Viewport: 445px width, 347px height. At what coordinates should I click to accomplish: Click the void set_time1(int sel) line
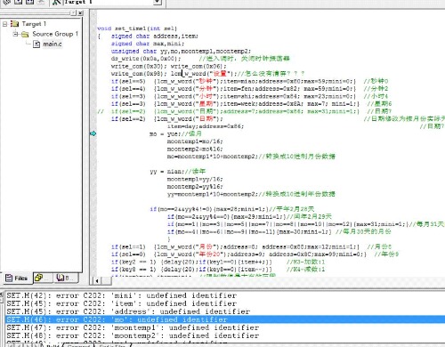pyautogui.click(x=137, y=28)
